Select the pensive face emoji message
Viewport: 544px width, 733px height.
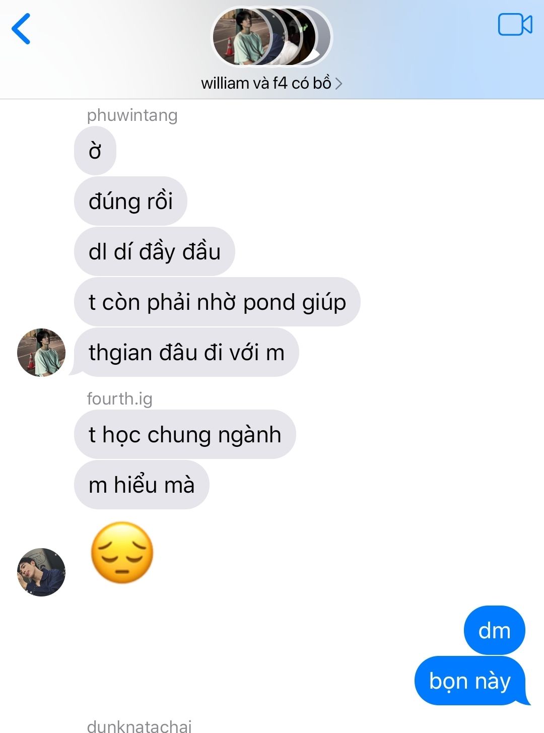[x=122, y=553]
